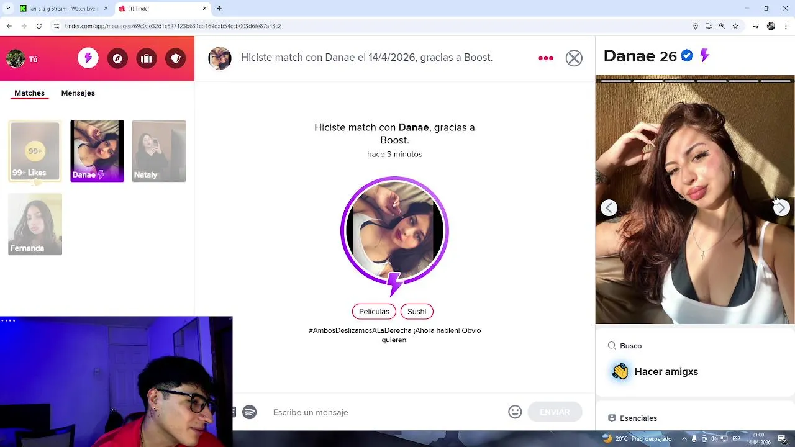Open the emoji picker smiley icon

(515, 412)
